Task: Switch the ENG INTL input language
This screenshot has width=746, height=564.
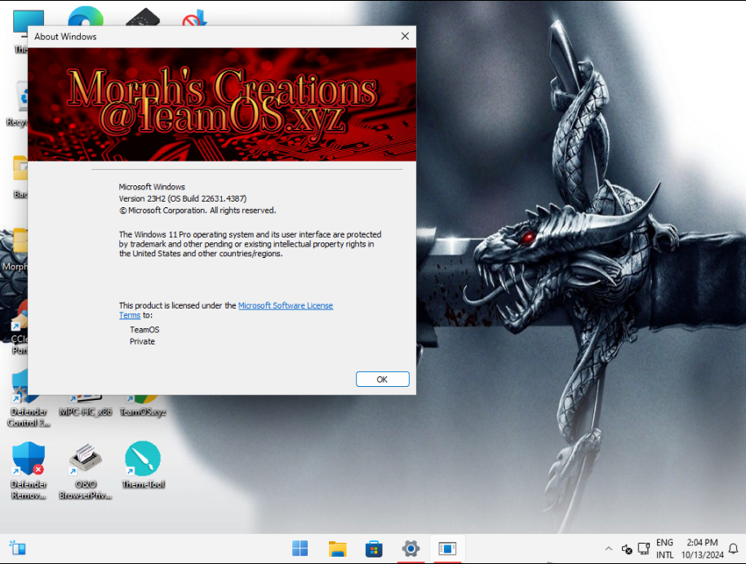Action: [664, 548]
